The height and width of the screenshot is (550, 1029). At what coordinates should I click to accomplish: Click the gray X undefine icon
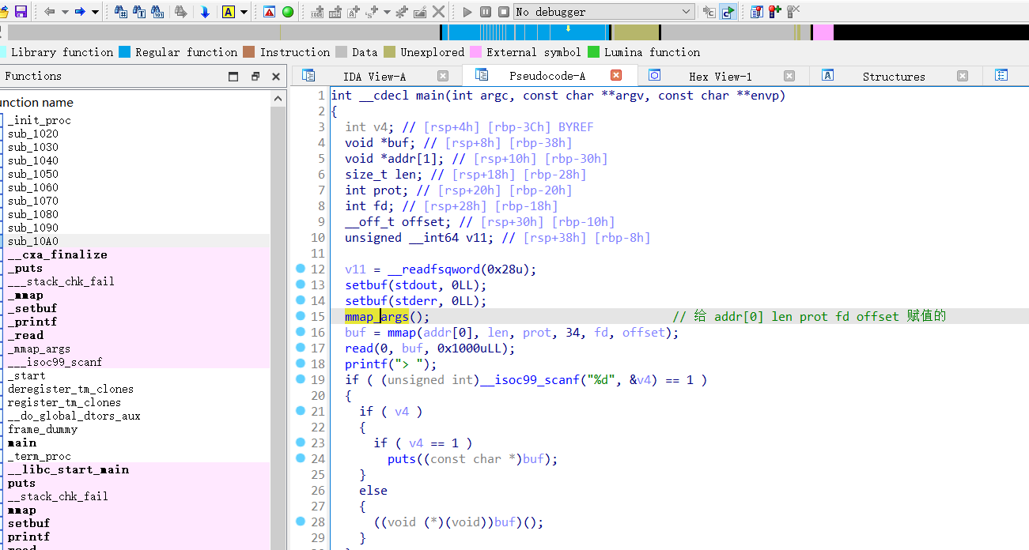(439, 12)
